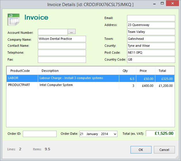The height and width of the screenshot is (161, 181).
Task: Select the day '21' in Order Date
Action: pyautogui.click(x=82, y=134)
